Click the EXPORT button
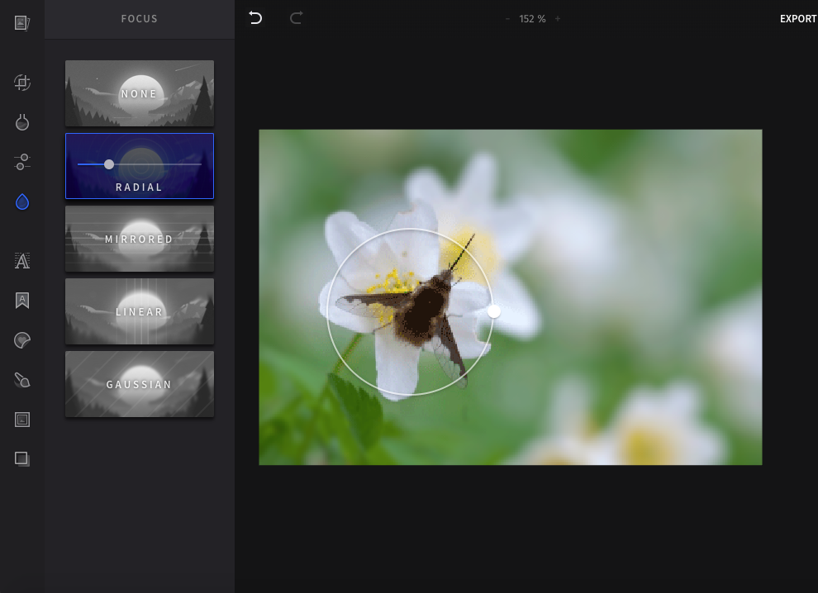The image size is (818, 593). click(797, 18)
